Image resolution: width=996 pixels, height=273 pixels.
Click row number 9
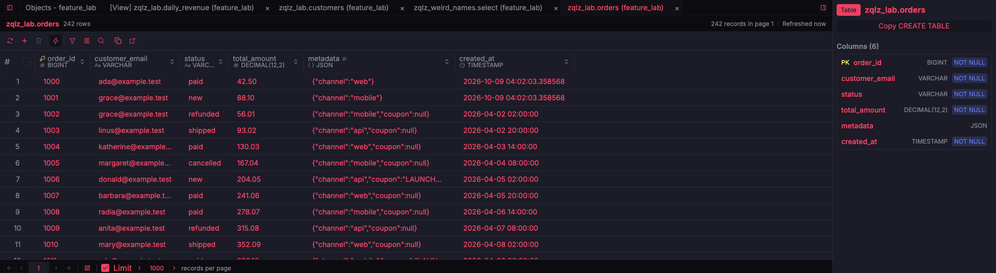coord(17,212)
